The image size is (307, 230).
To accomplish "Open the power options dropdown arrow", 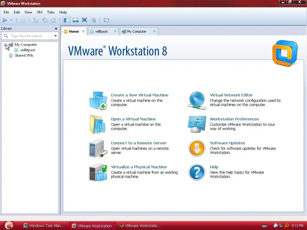I will coord(11,20).
